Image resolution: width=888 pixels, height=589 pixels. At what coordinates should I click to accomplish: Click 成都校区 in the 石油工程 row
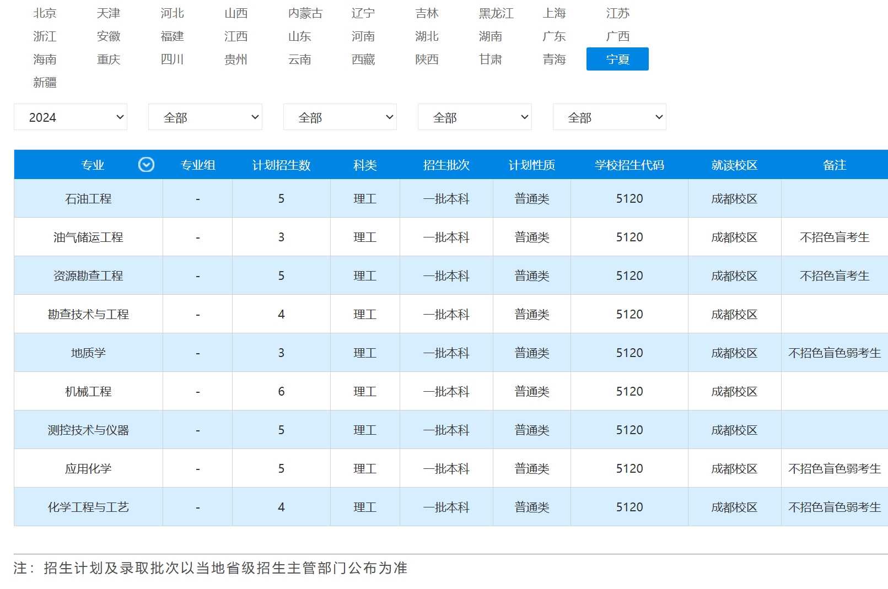734,198
